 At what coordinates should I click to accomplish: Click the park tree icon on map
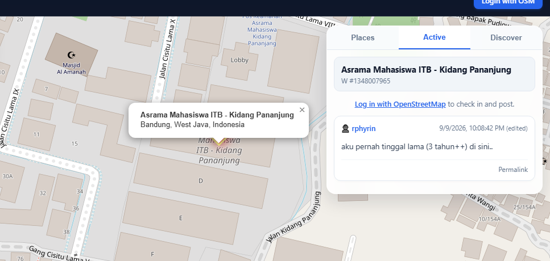point(413,20)
